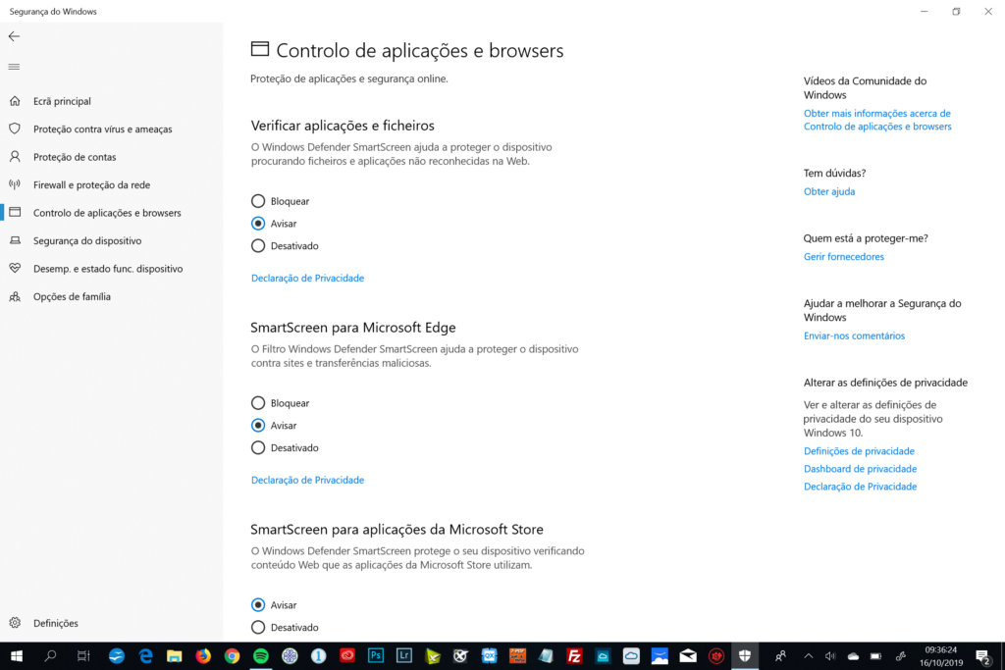Click OneDrive cloud tray icon
Viewport: 1005px width, 670px height.
pos(853,656)
